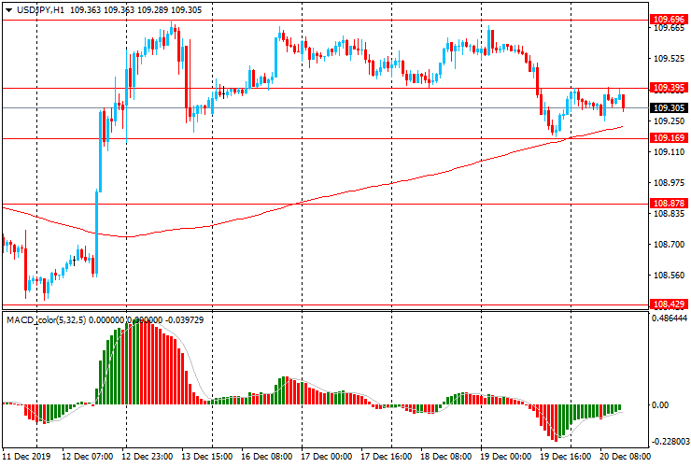Click the MACD scale value -0.228003

(x=670, y=442)
